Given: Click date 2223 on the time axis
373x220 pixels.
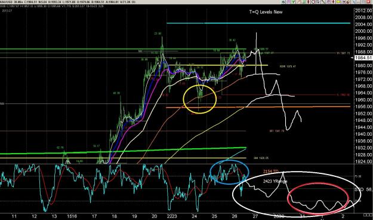Looking at the screenshot, I should [172, 216].
